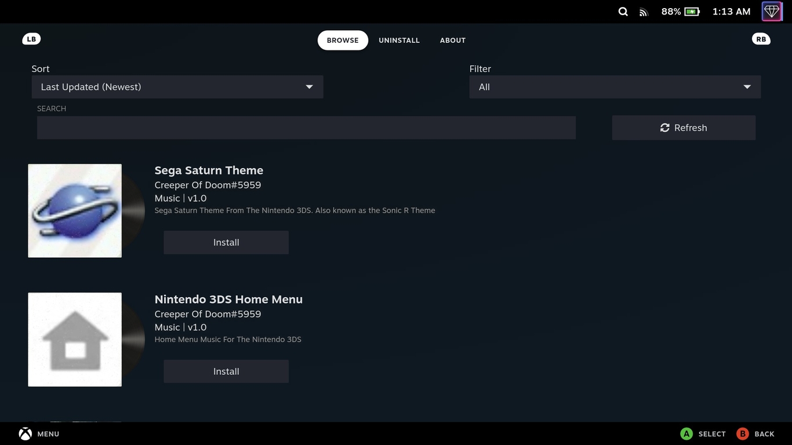Open the Sort dropdown showing Last Updated (Newest)
This screenshot has height=445, width=792.
177,86
